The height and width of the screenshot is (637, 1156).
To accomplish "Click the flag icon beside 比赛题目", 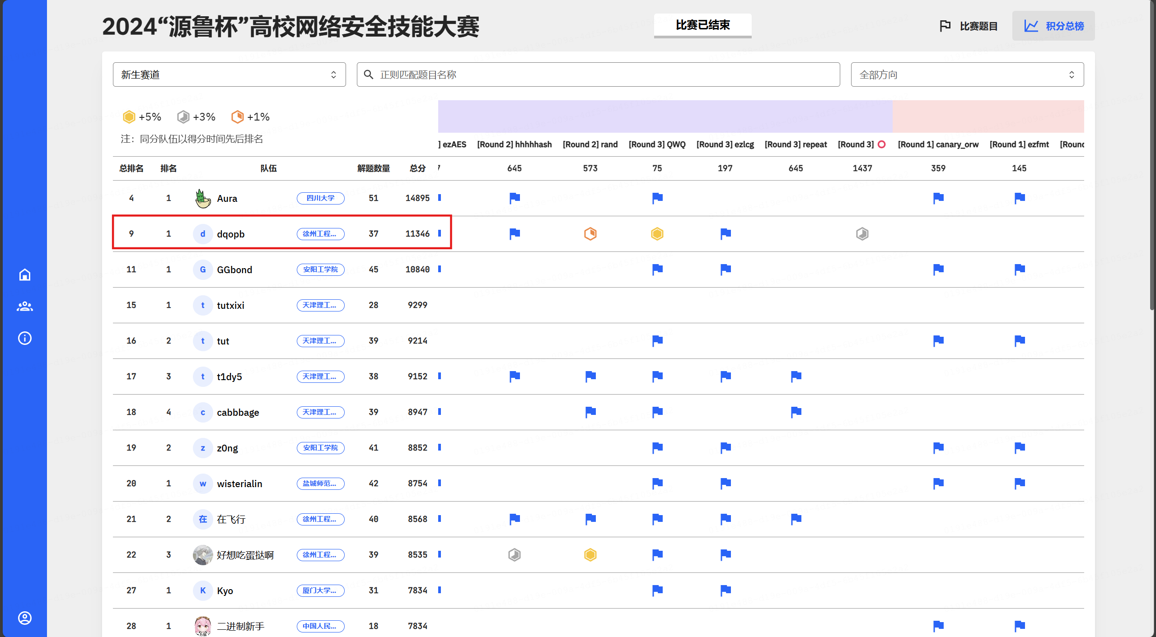I will [945, 26].
